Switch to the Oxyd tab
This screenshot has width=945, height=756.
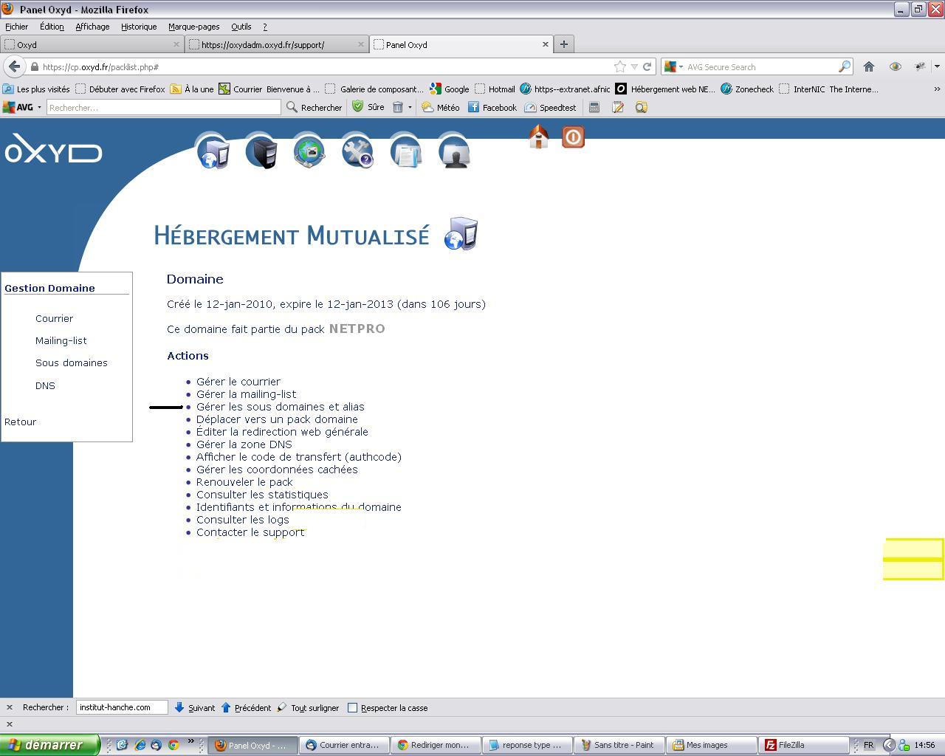click(92, 44)
